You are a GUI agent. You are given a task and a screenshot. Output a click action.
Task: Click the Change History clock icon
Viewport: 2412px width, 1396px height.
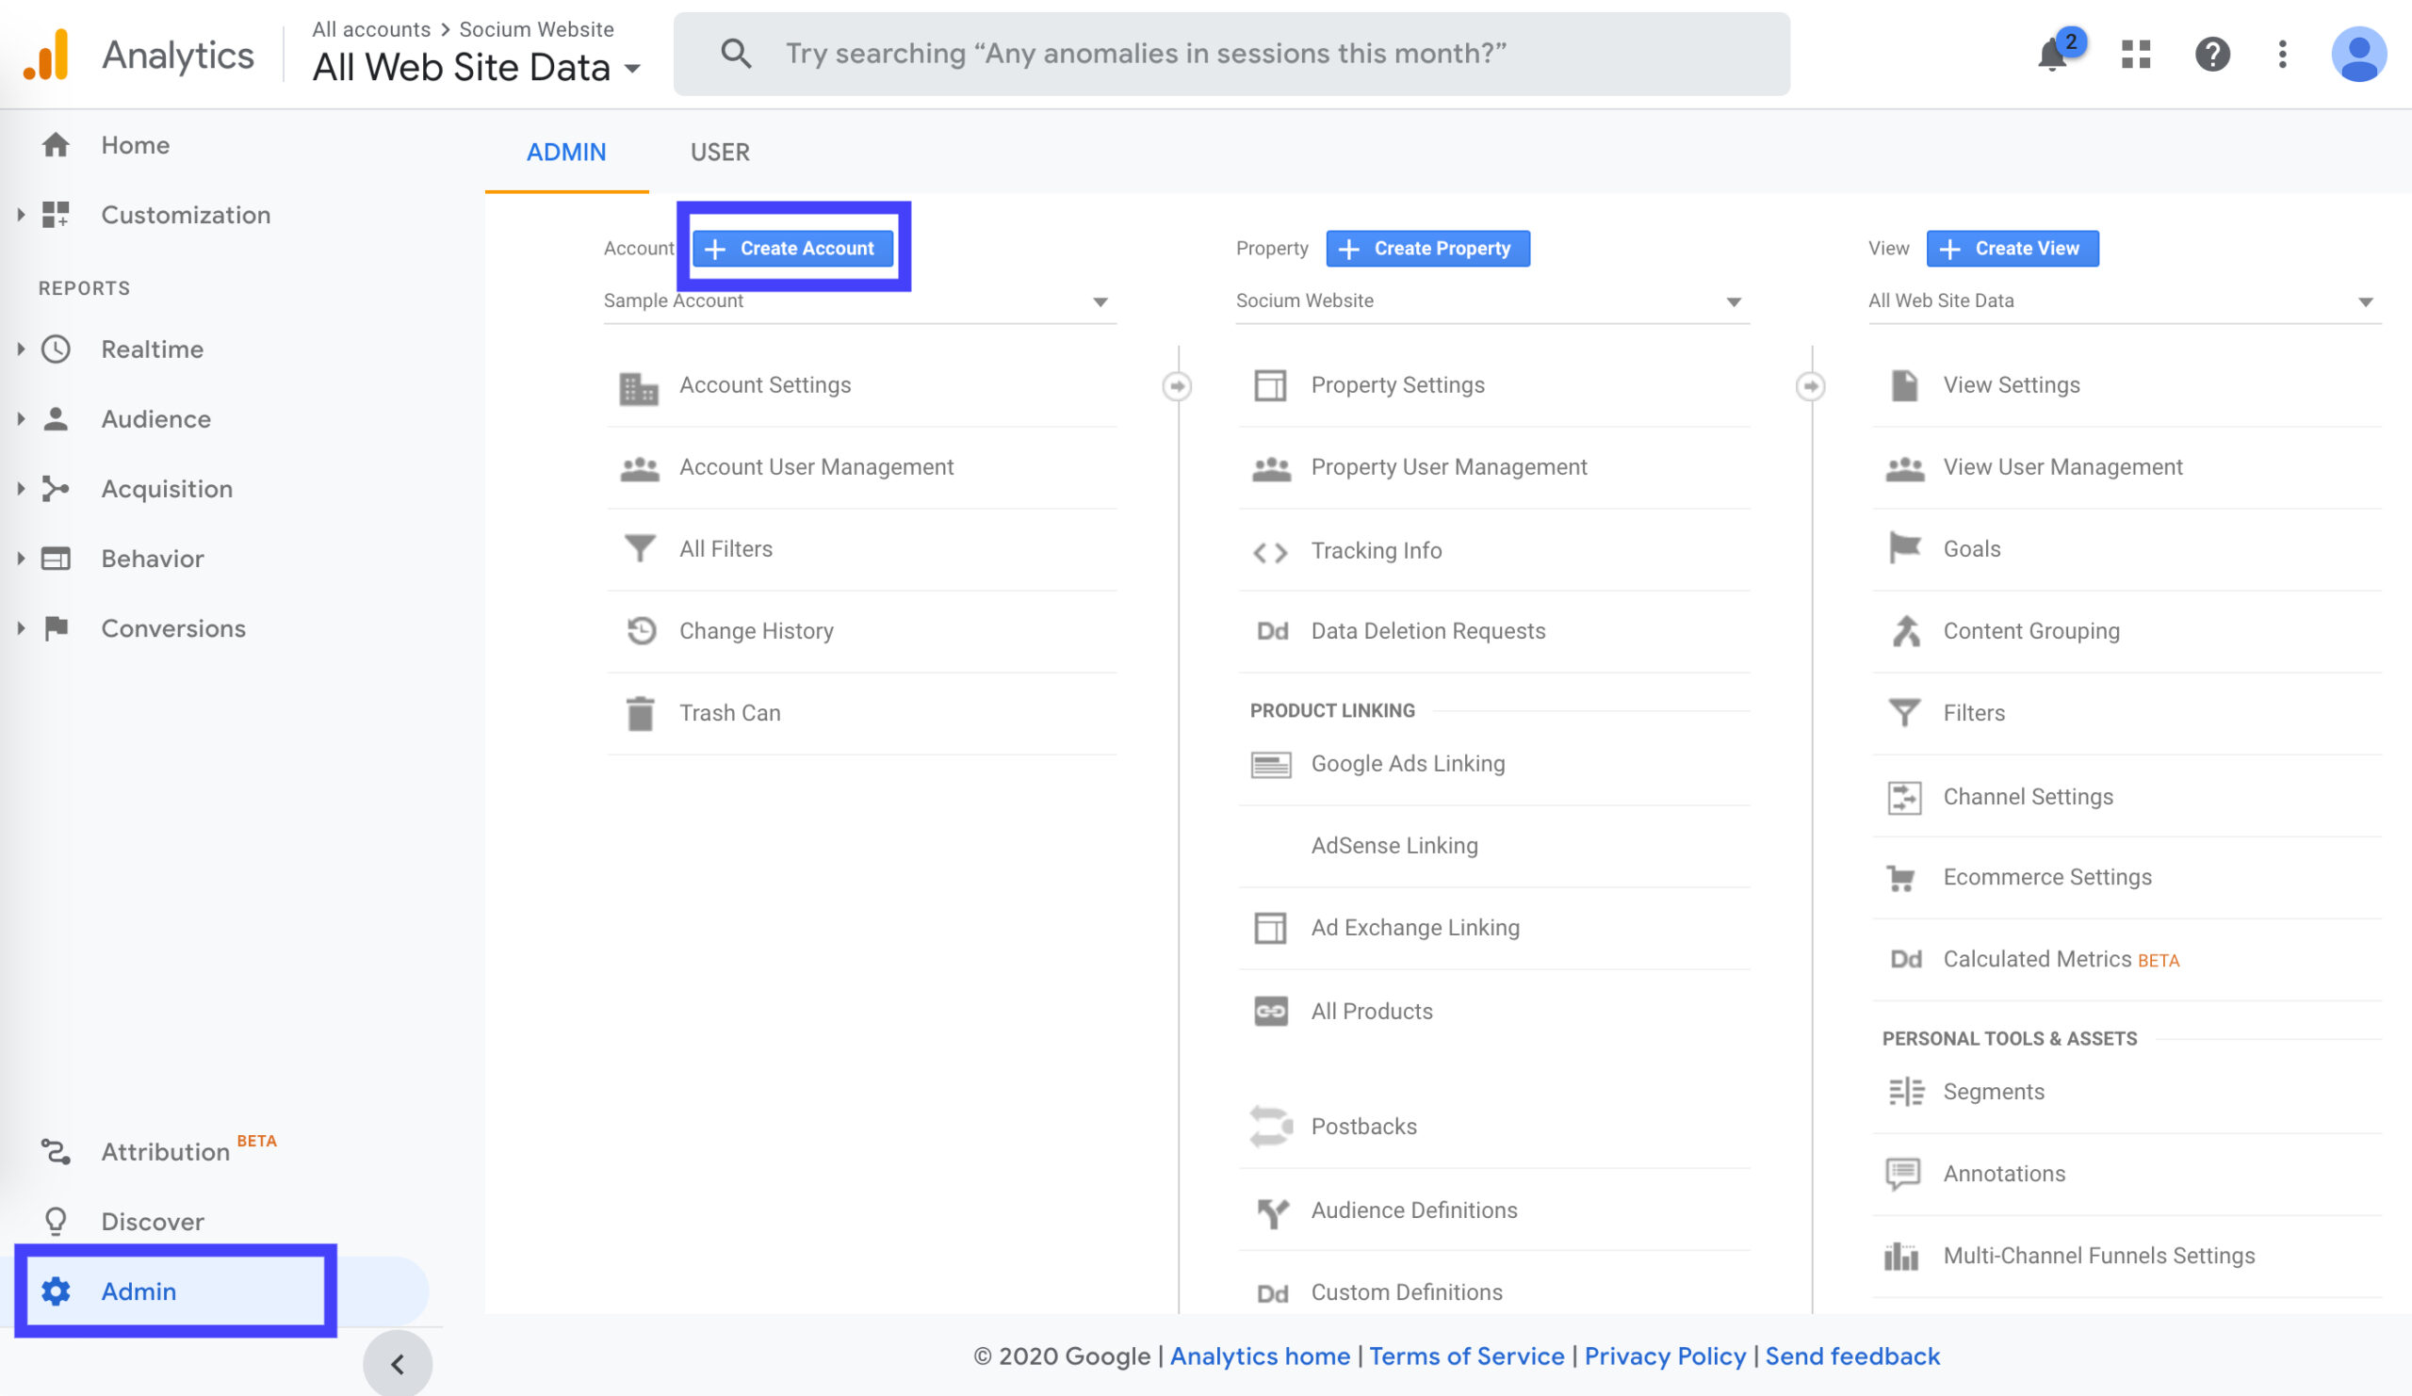641,630
